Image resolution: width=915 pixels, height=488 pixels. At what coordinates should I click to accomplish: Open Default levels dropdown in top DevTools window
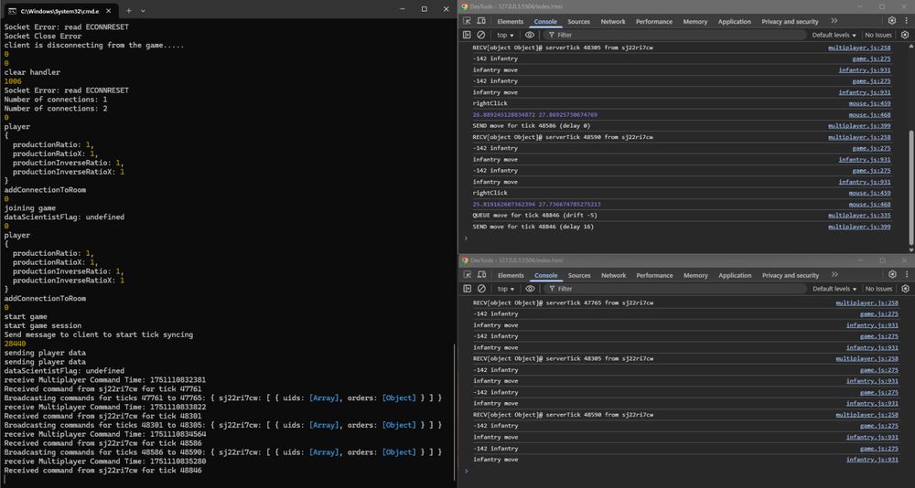click(x=834, y=35)
